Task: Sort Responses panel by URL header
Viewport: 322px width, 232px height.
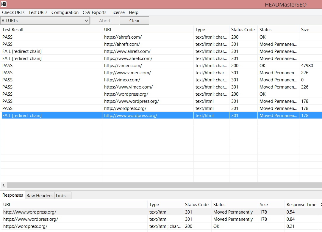Action: [74, 205]
